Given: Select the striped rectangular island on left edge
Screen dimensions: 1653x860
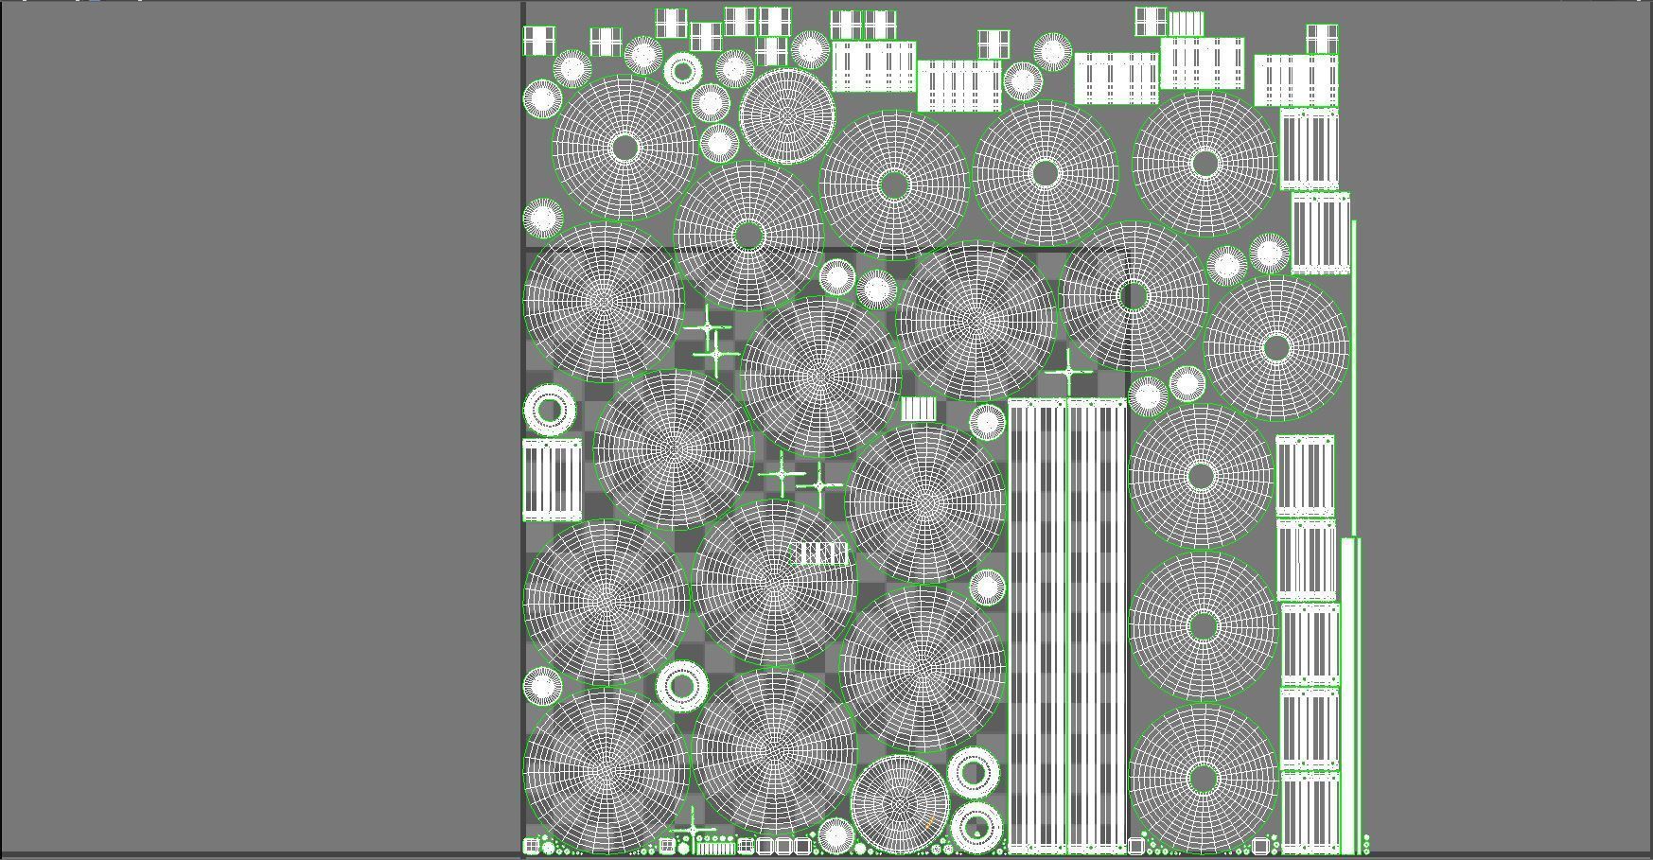Looking at the screenshot, I should [x=553, y=480].
